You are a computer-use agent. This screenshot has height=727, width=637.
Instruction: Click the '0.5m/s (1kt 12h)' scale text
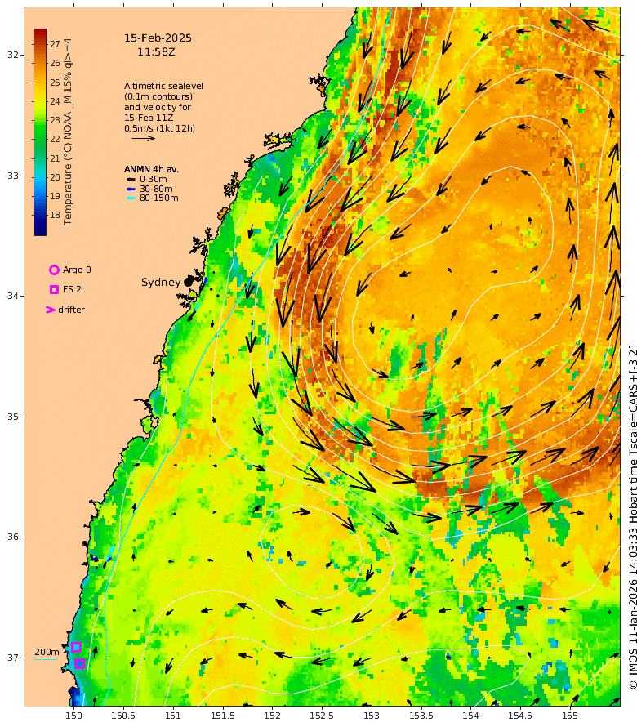(159, 128)
